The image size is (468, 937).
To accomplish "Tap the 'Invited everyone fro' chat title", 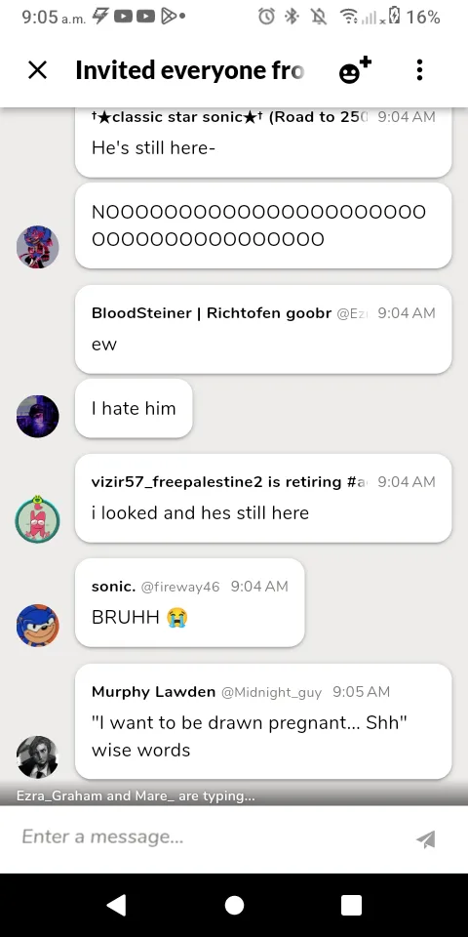I will coord(190,70).
